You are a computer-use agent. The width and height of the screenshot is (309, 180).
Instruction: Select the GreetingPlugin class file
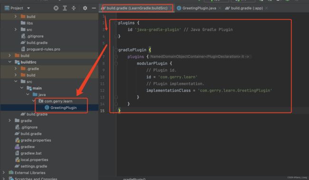(63, 108)
